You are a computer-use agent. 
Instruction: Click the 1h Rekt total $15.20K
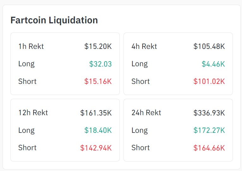pos(98,46)
